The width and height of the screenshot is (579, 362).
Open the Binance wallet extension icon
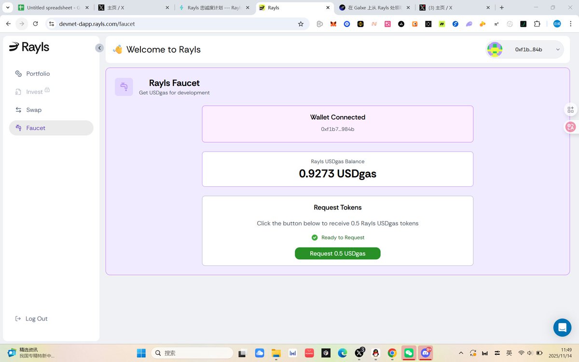tap(360, 24)
